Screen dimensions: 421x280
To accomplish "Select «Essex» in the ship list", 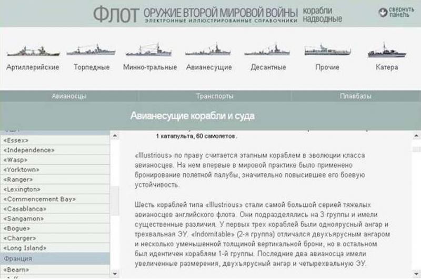I will click(x=16, y=141).
